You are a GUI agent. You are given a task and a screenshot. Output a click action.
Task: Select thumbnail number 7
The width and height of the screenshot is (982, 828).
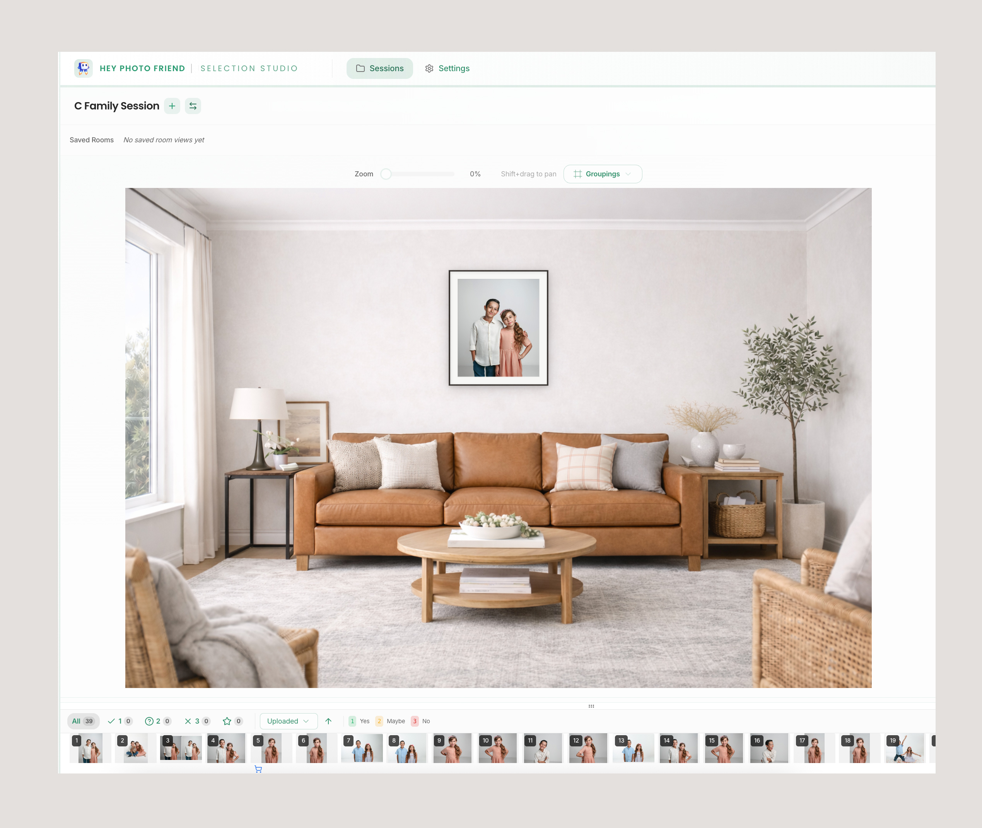point(362,748)
